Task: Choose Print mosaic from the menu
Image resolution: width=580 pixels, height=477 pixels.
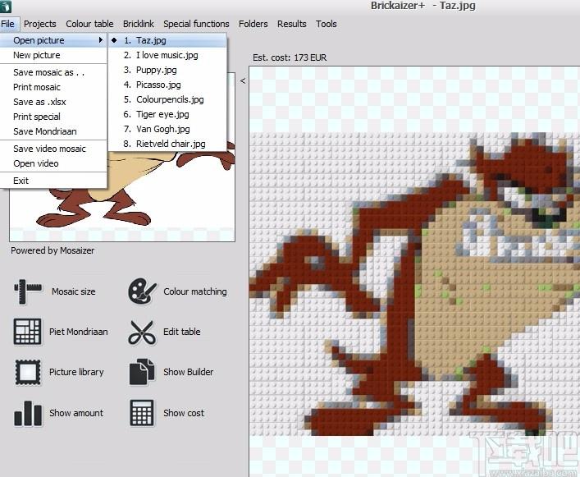Action: [53, 87]
